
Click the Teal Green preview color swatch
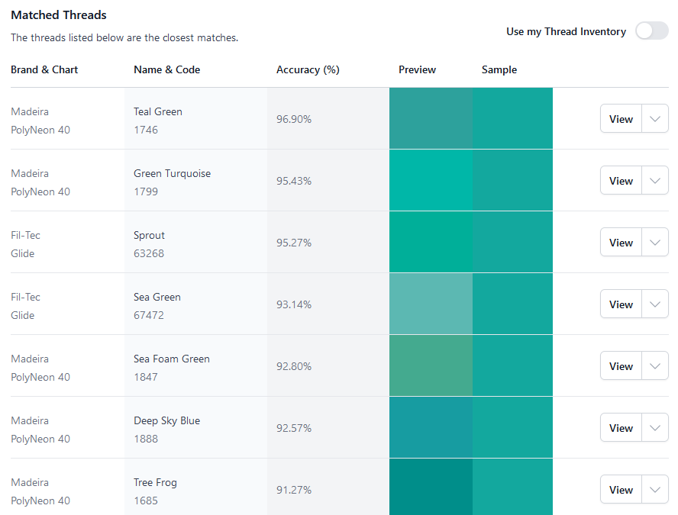[431, 118]
